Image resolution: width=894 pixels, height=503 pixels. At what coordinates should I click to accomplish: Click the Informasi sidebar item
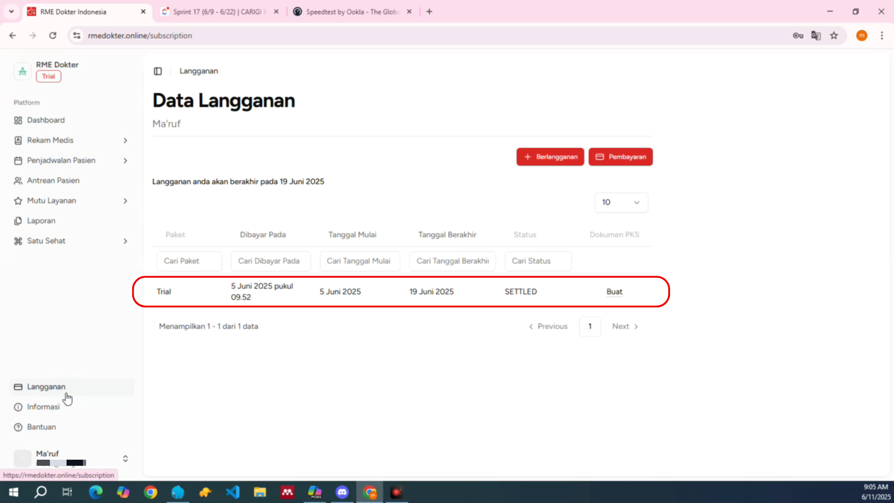43,407
